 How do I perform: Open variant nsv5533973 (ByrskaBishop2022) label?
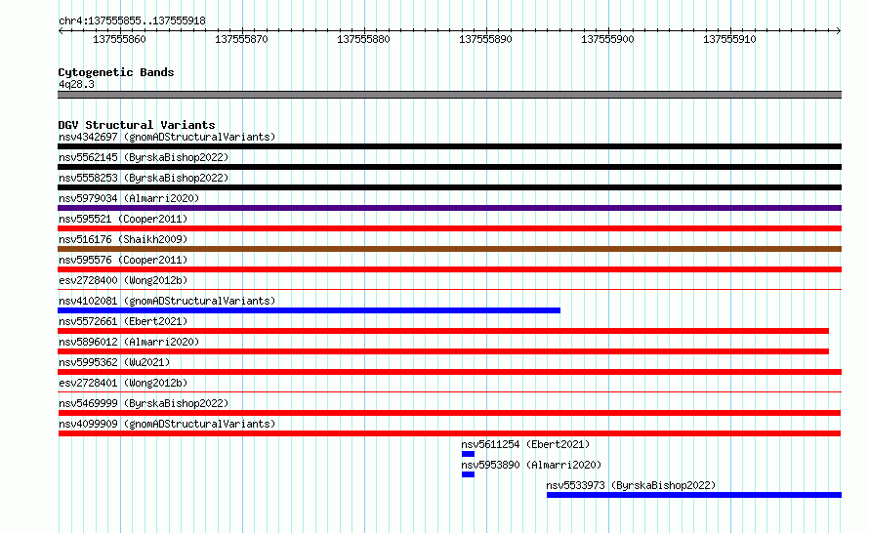click(631, 485)
